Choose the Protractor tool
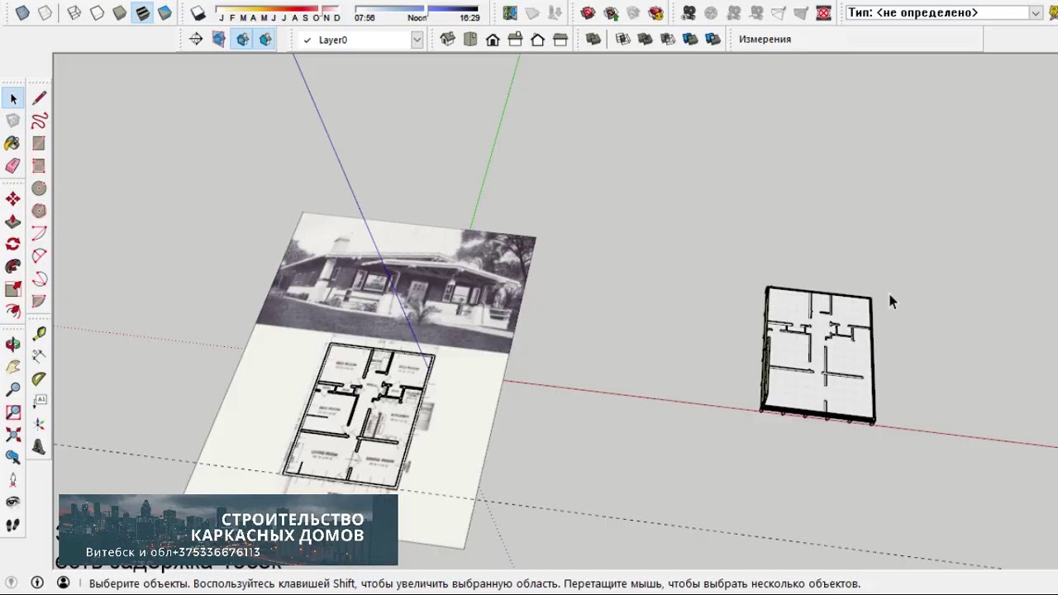The image size is (1058, 595). click(39, 378)
